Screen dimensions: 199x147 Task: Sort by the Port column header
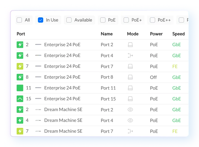pos(21,34)
